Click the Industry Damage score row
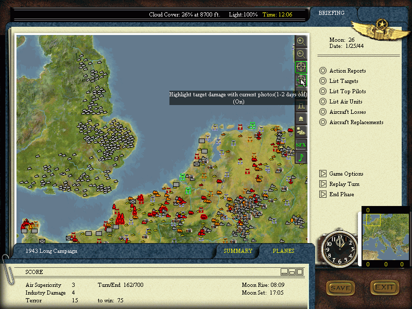This screenshot has height=309, width=412. point(50,293)
